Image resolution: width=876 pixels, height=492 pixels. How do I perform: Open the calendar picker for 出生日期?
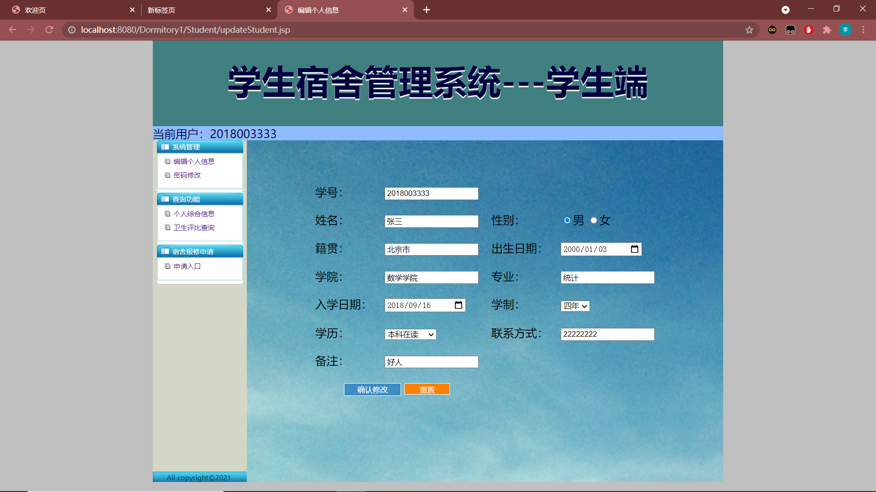[635, 249]
